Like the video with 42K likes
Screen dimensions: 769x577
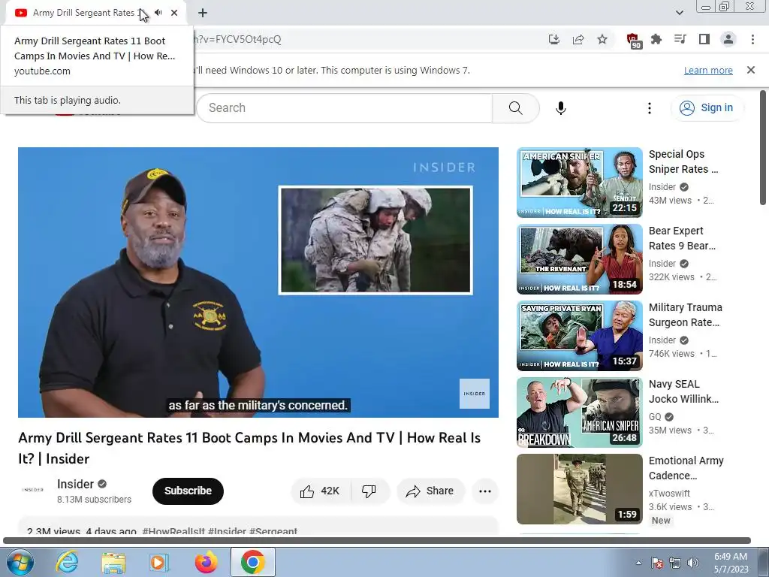pos(321,491)
